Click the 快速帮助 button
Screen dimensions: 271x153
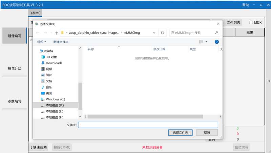[38, 147]
